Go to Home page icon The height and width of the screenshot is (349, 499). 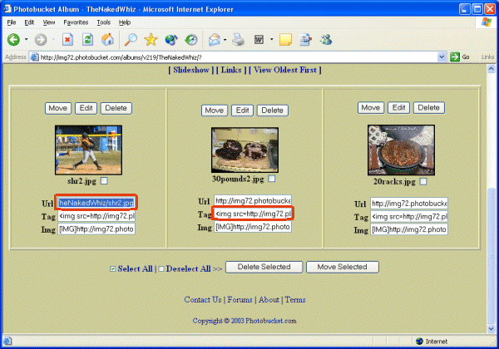tap(107, 40)
